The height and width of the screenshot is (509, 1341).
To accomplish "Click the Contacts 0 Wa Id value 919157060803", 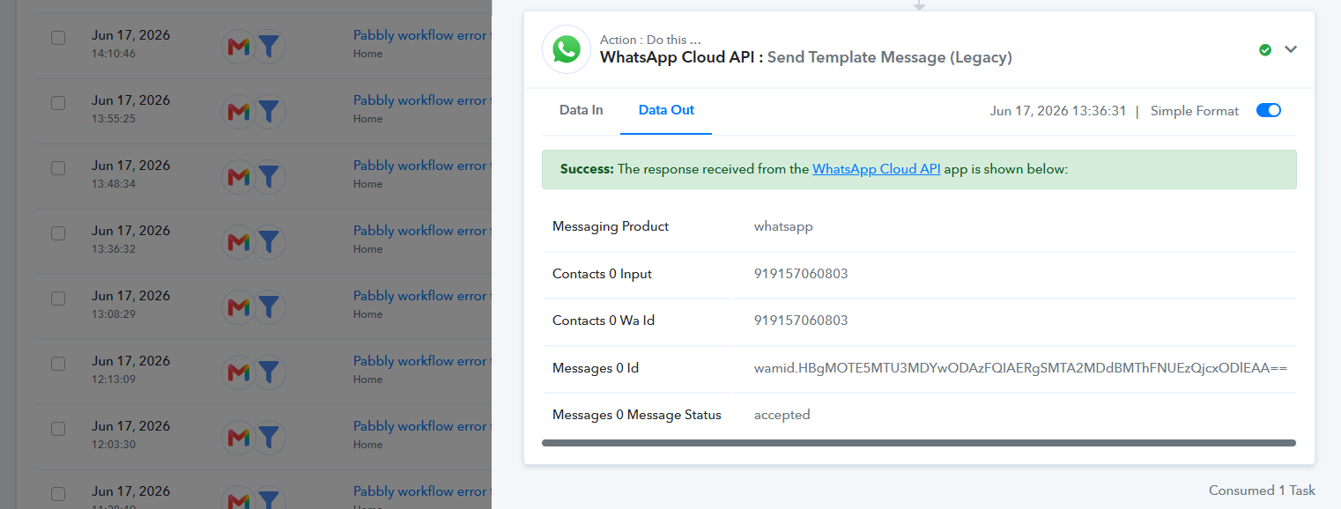I will coord(801,321).
